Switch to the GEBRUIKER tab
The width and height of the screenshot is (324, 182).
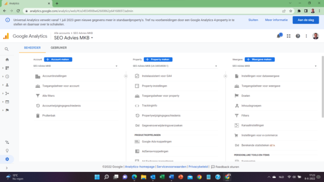59,48
